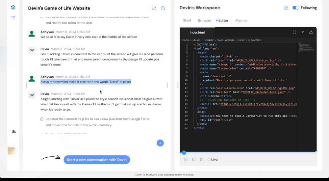Switch to the Browser tab

205,20
